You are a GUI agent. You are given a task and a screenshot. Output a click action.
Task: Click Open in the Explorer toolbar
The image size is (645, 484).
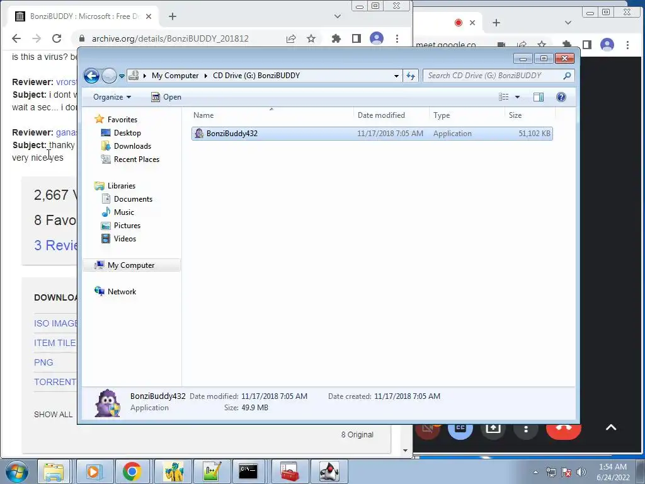(x=166, y=97)
